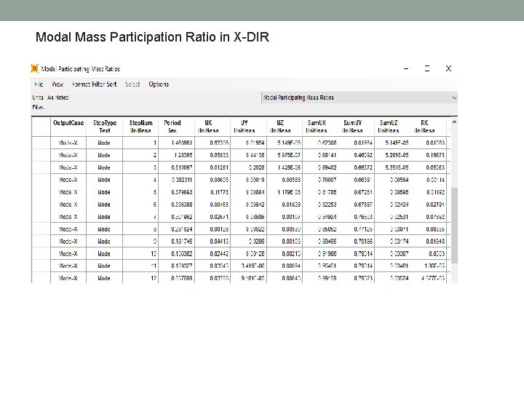Click the UZ cell 0.01829 in row 6
Viewport: 524px width, 393px height.
click(x=285, y=205)
